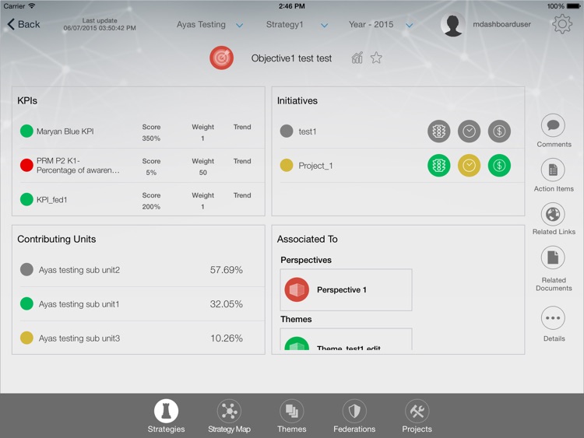Tap the bar chart icon beside objective title
This screenshot has height=438, width=584.
(357, 58)
